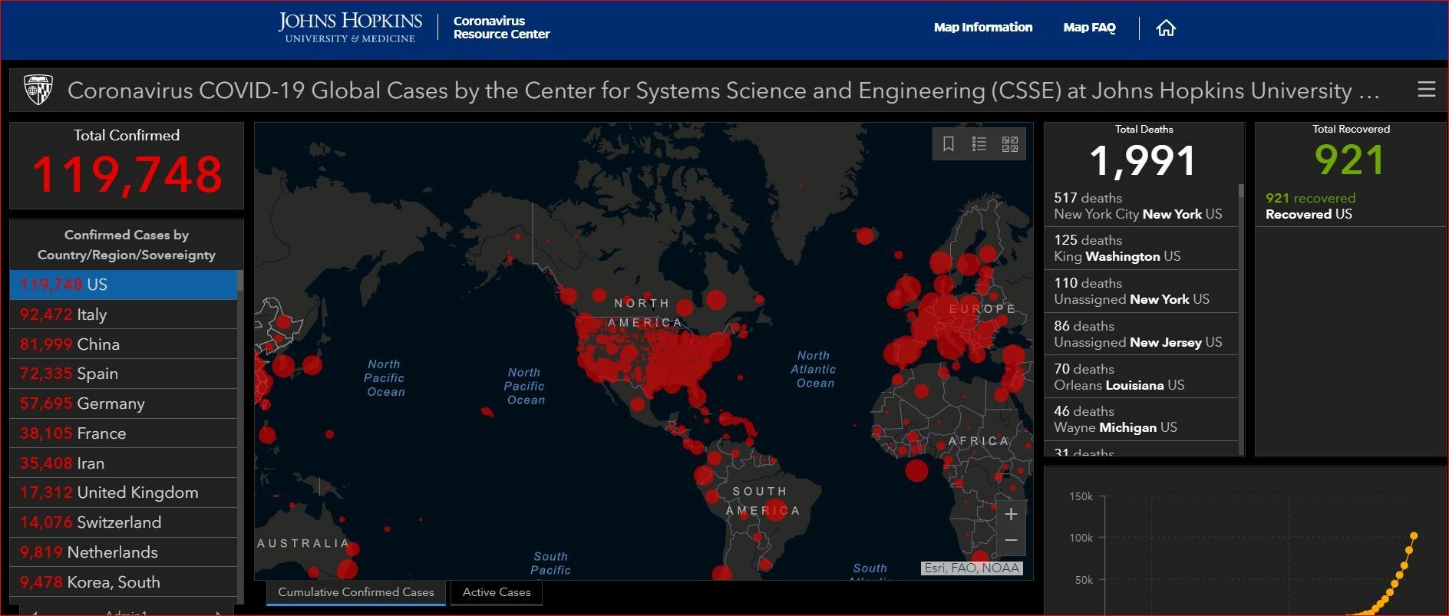Zoom in on the map
This screenshot has height=616, width=1449.
[1011, 514]
